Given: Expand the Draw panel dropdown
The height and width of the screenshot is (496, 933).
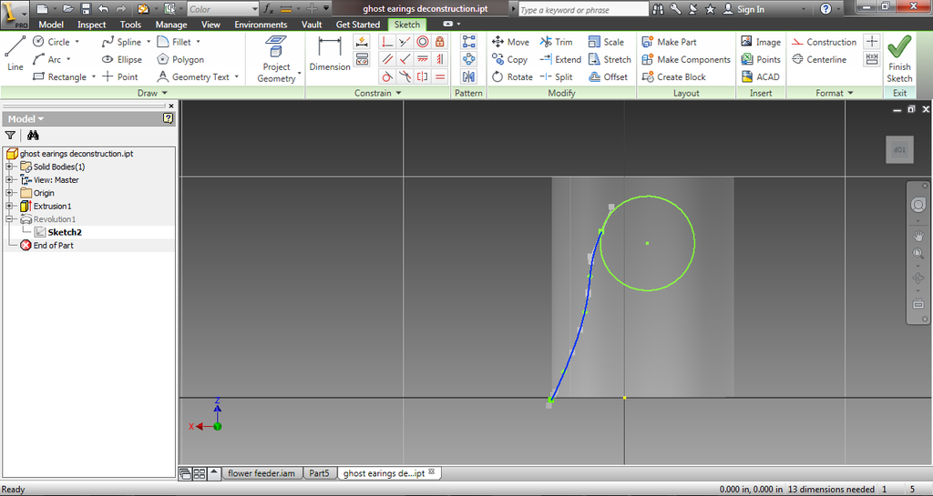Looking at the screenshot, I should (152, 93).
